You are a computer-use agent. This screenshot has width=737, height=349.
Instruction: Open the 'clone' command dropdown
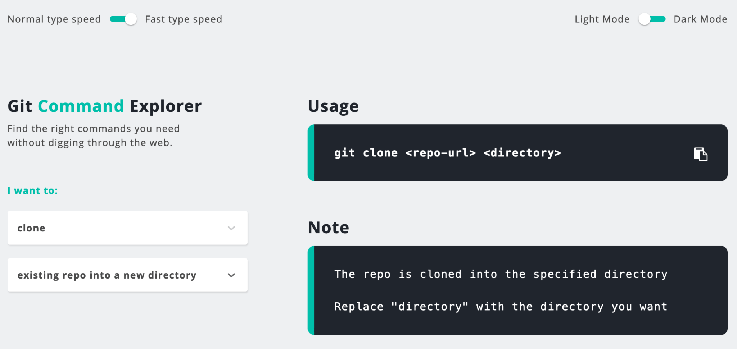127,228
